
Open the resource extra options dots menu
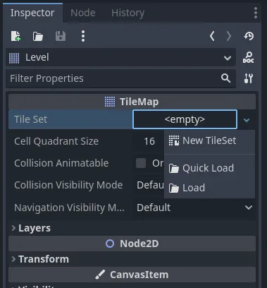click(x=83, y=36)
